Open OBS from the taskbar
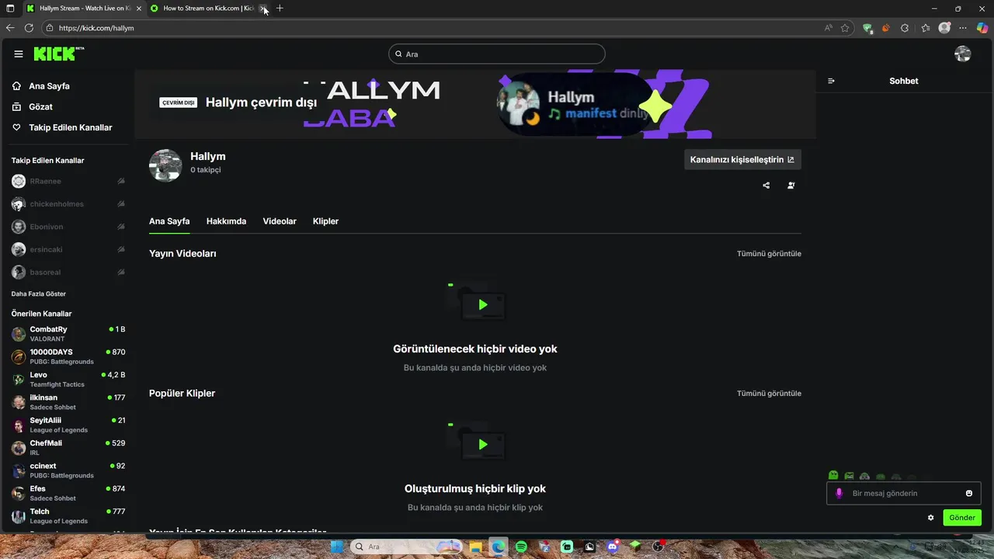The image size is (994, 559). click(x=659, y=547)
